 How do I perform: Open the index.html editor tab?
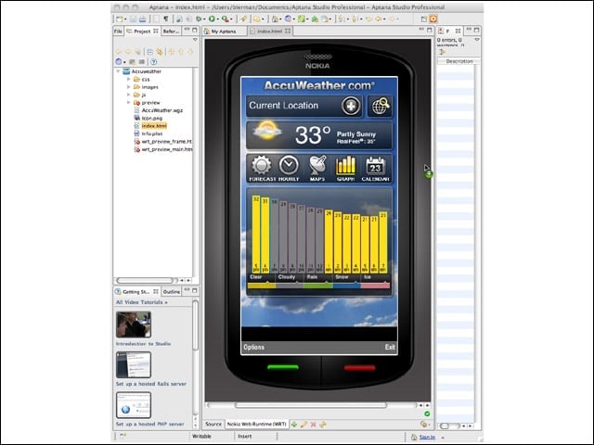pyautogui.click(x=270, y=32)
